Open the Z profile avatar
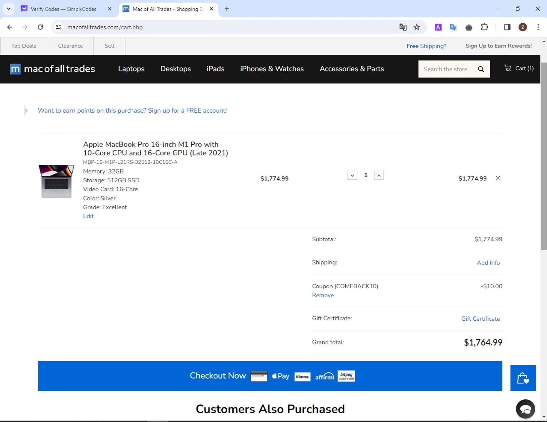 (523, 27)
